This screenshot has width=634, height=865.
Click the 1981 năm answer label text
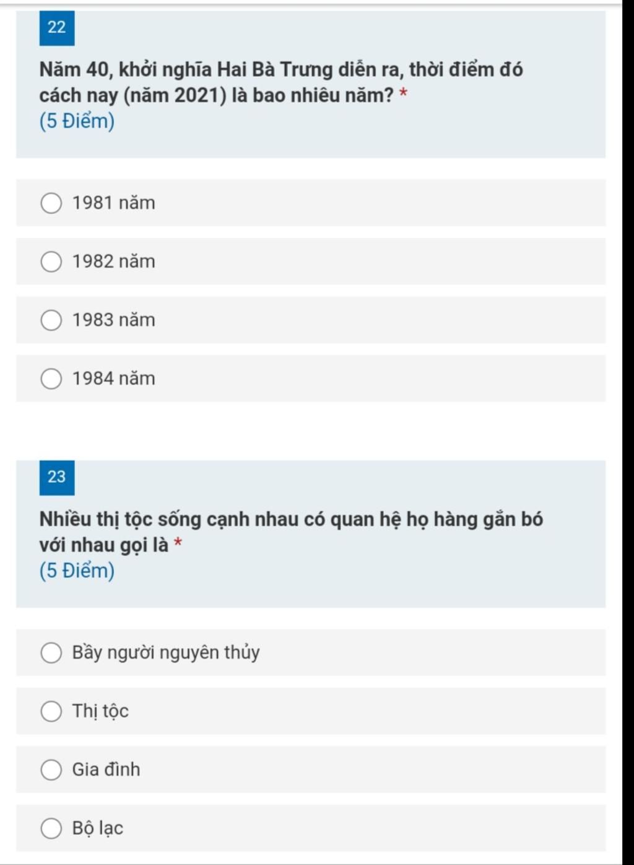tap(114, 203)
